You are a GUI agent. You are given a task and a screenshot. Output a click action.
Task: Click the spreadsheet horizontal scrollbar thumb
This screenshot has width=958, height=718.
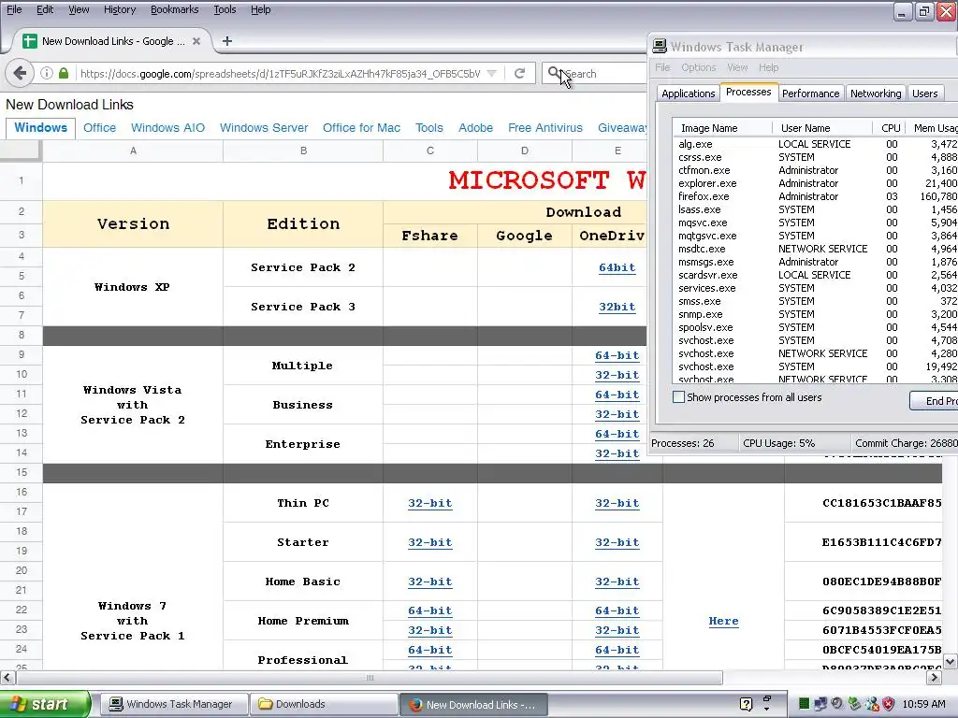[x=369, y=677]
